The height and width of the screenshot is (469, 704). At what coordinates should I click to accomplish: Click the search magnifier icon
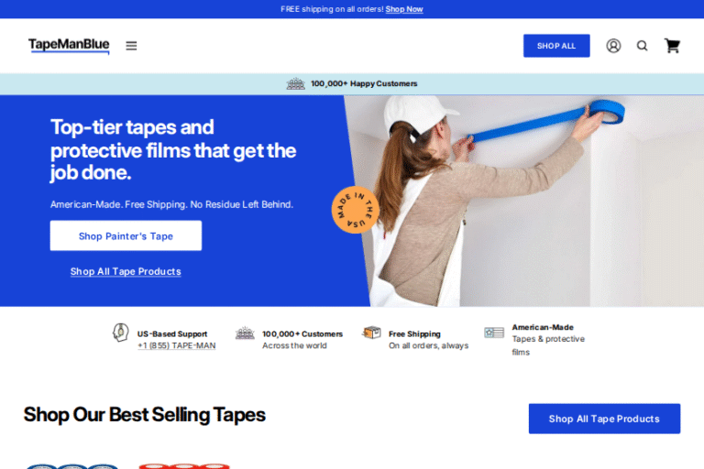(643, 46)
